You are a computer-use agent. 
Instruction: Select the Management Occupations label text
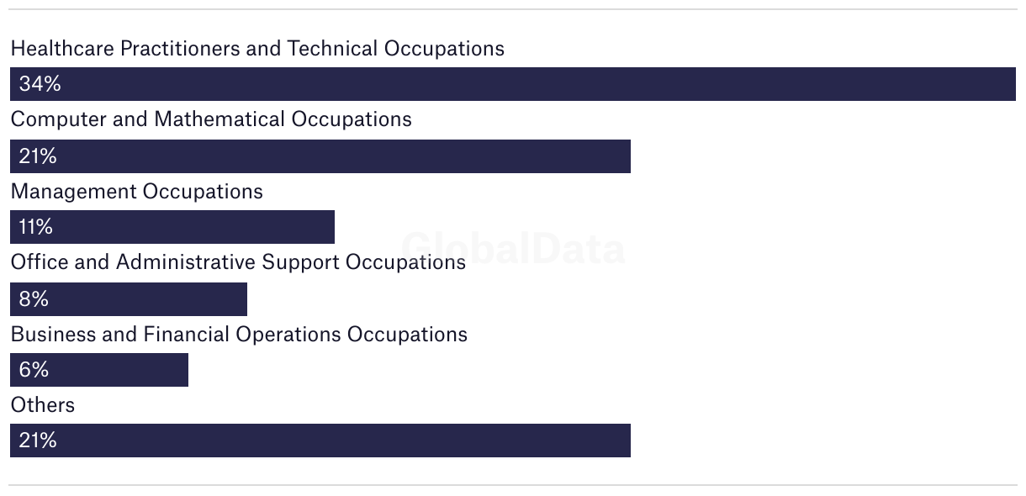tap(136, 192)
